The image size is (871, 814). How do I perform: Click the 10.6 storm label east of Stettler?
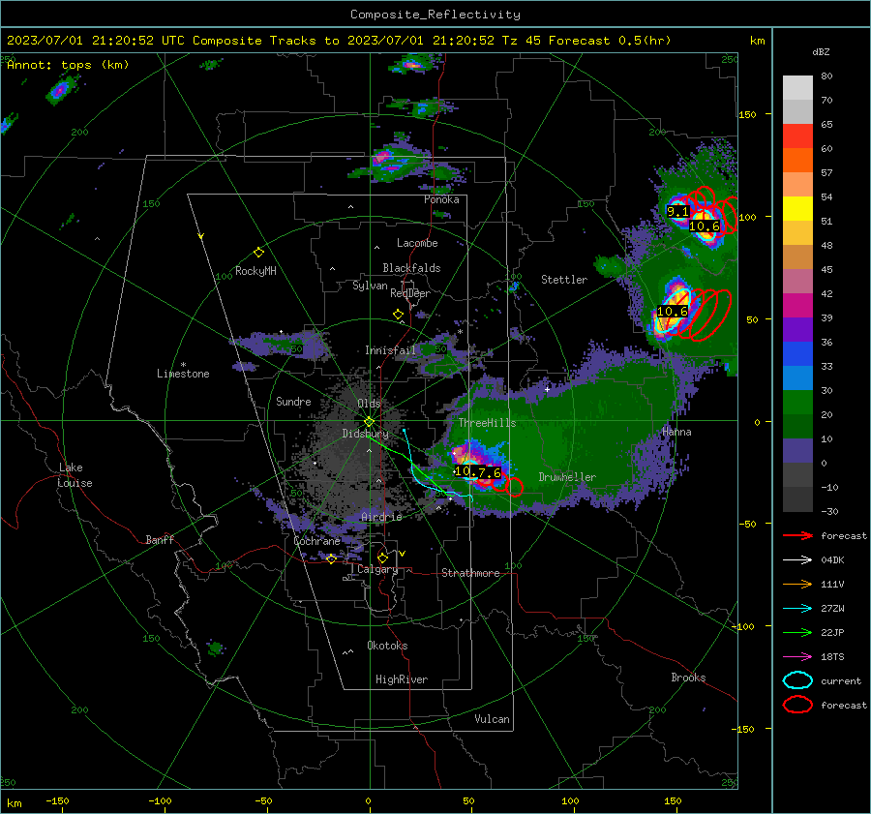pos(673,312)
